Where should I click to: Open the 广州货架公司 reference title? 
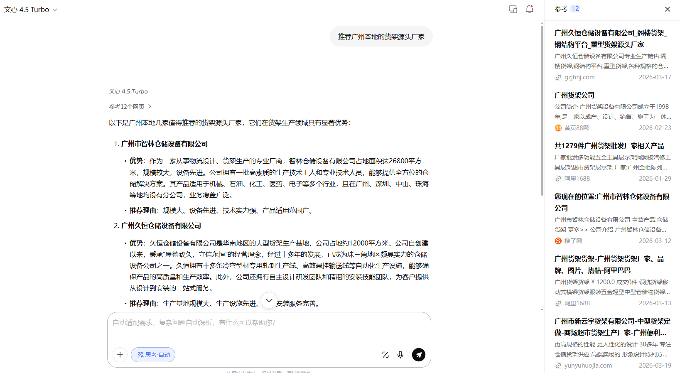tap(574, 95)
